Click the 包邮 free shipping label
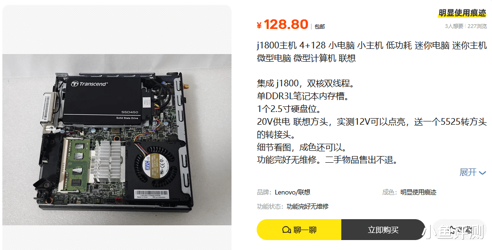Screen dimensions: 492x250 coord(320,27)
